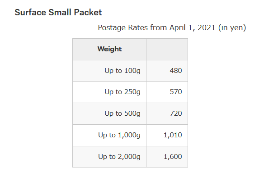Click the 1,010 yen rate cell
The height and width of the screenshot is (181, 259).
click(167, 135)
